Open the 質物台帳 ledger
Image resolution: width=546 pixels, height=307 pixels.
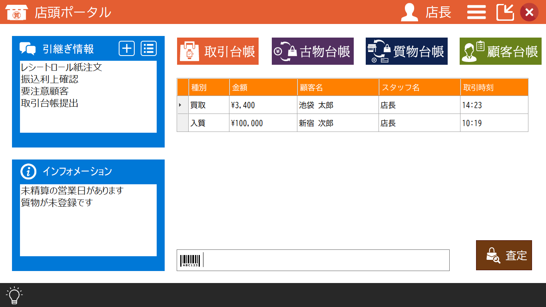tap(407, 51)
